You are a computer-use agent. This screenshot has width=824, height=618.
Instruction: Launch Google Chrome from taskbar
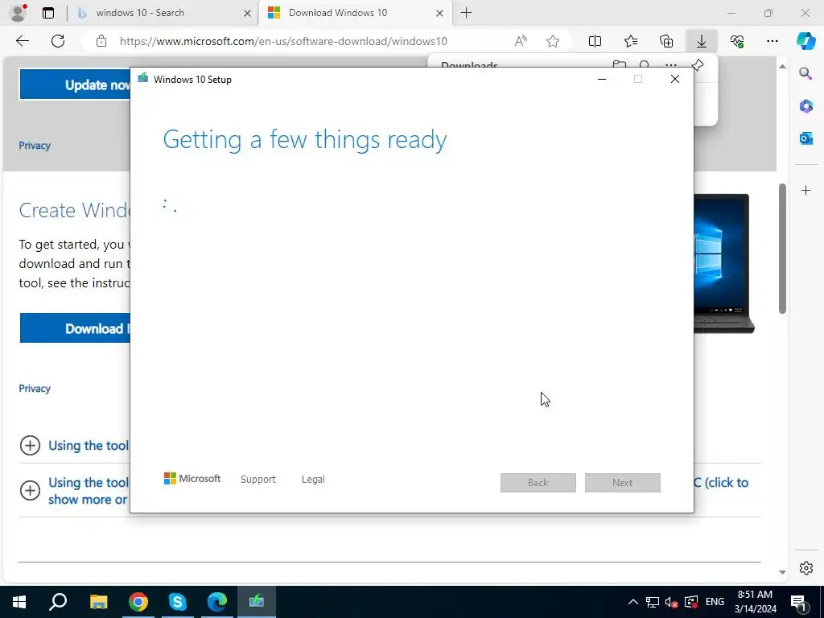(x=138, y=602)
